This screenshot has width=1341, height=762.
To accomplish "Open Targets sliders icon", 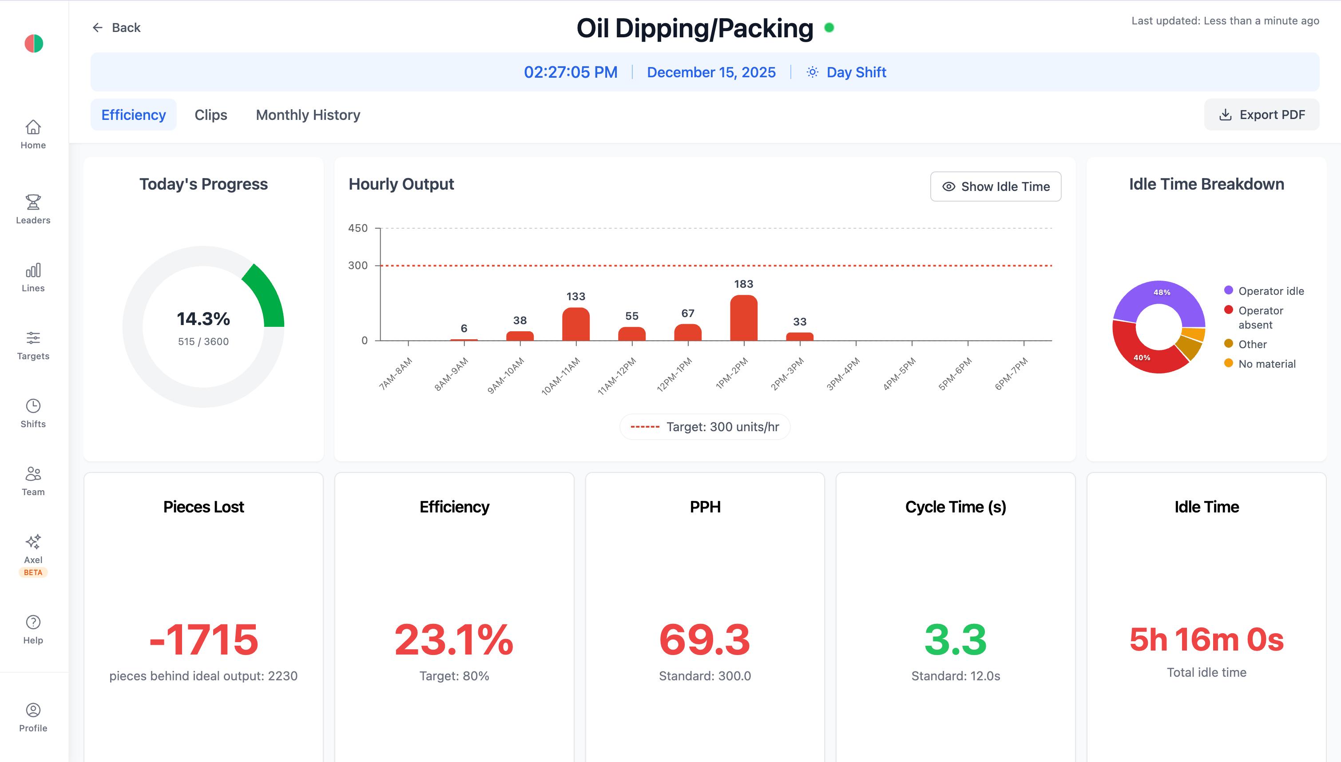I will click(33, 338).
